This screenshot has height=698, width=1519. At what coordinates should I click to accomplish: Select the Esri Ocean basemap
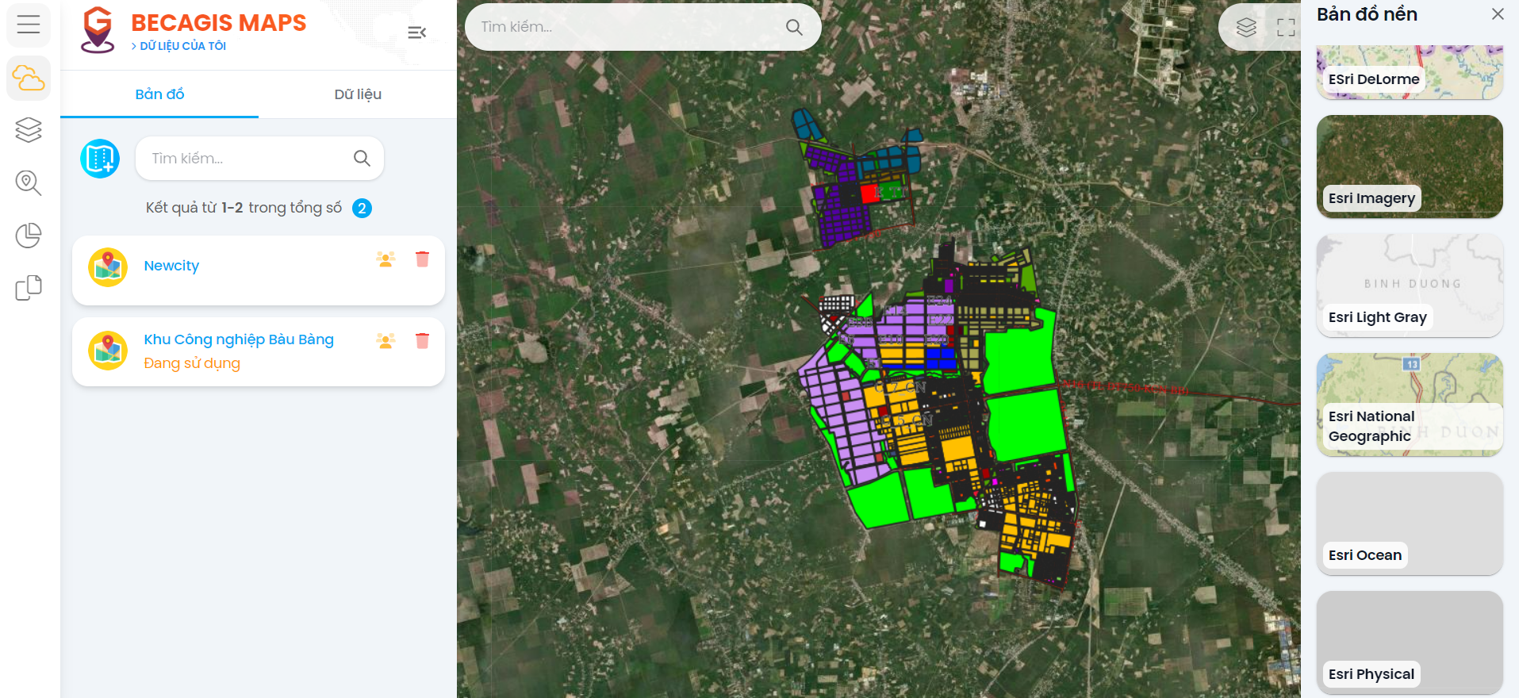click(x=1410, y=523)
